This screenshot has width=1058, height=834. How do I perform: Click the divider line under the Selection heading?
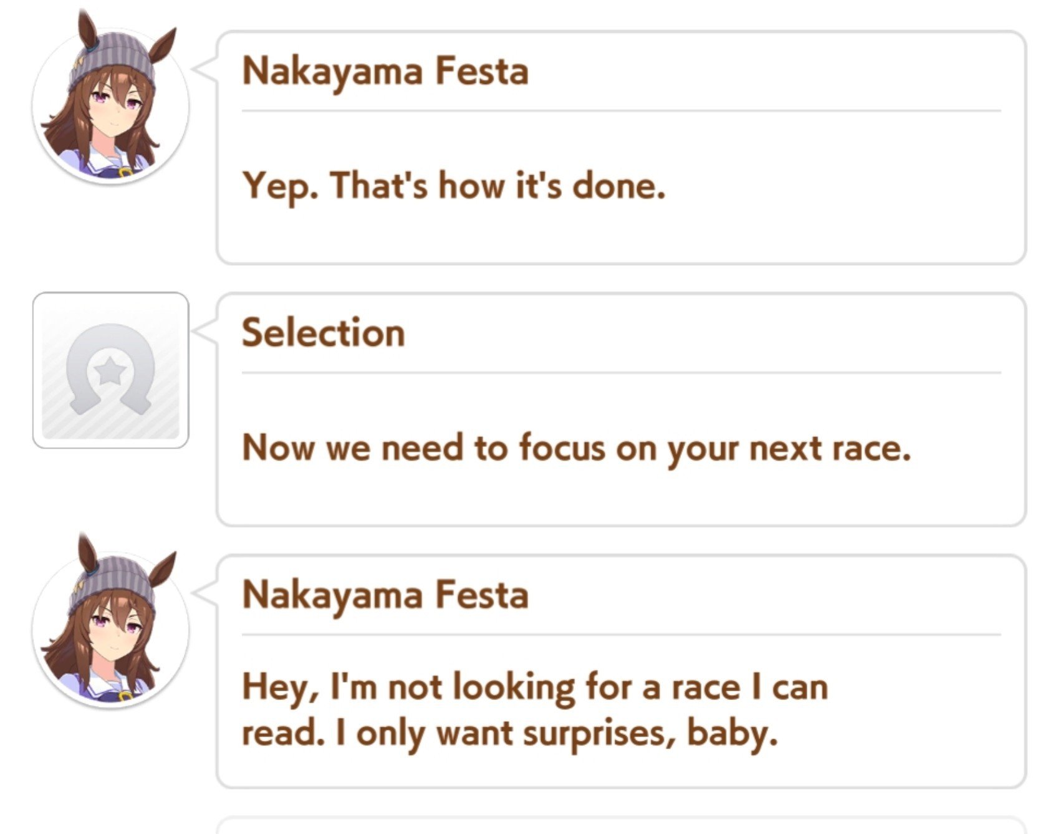[x=622, y=373]
